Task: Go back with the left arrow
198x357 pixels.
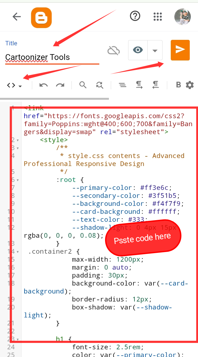Action: coord(17,17)
